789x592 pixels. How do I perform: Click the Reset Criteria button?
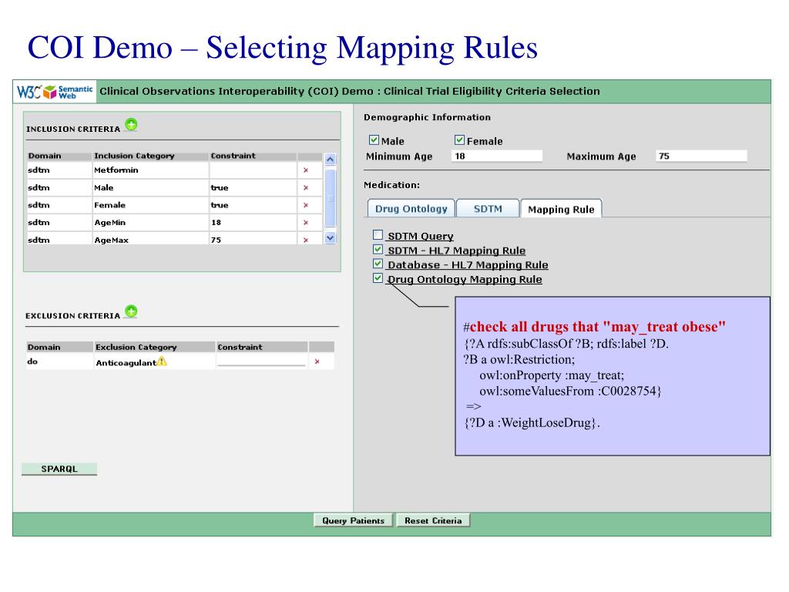click(x=433, y=520)
